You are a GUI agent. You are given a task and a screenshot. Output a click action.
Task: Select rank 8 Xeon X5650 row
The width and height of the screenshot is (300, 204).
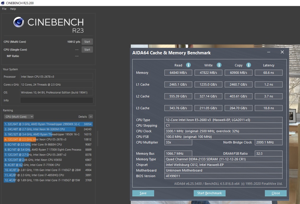[x=48, y=160]
